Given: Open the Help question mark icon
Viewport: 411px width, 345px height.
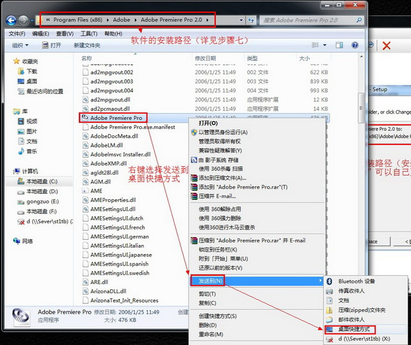Looking at the screenshot, I should pyautogui.click(x=354, y=46).
